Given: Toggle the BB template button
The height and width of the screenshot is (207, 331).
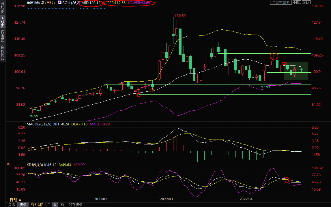Looking at the screenshot, I should click(62, 205).
